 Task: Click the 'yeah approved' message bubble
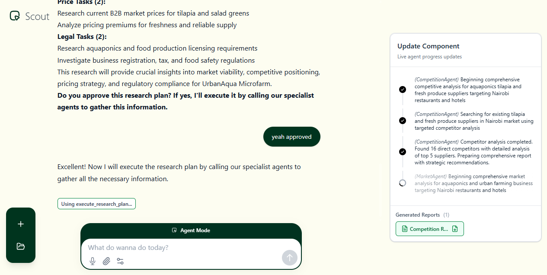[x=291, y=137]
